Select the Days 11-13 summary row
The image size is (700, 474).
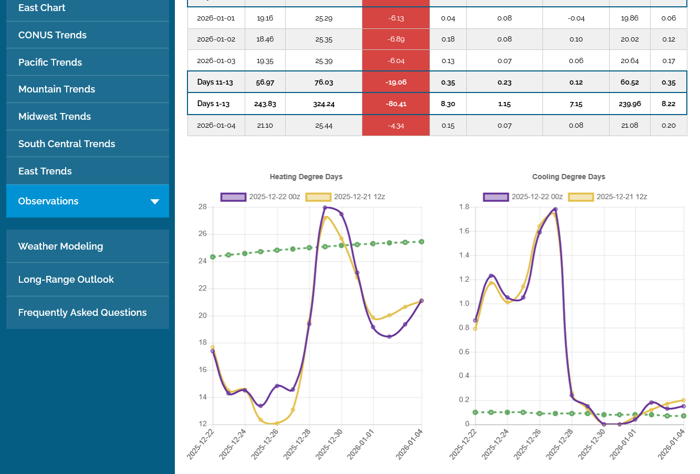(x=215, y=82)
